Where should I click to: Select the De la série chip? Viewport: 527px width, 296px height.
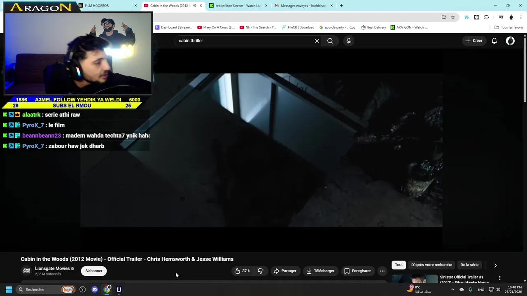pos(469,265)
